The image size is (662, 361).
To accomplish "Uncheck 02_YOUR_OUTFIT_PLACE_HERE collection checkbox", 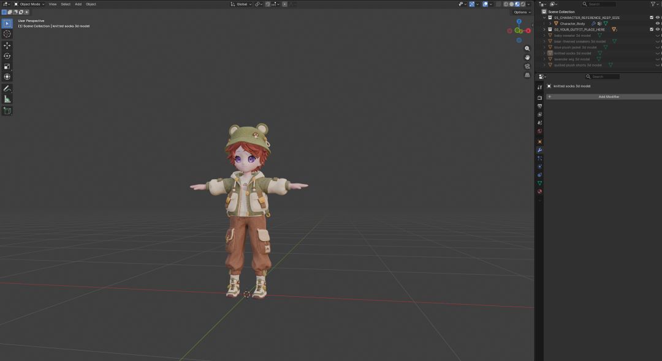I will pyautogui.click(x=652, y=29).
